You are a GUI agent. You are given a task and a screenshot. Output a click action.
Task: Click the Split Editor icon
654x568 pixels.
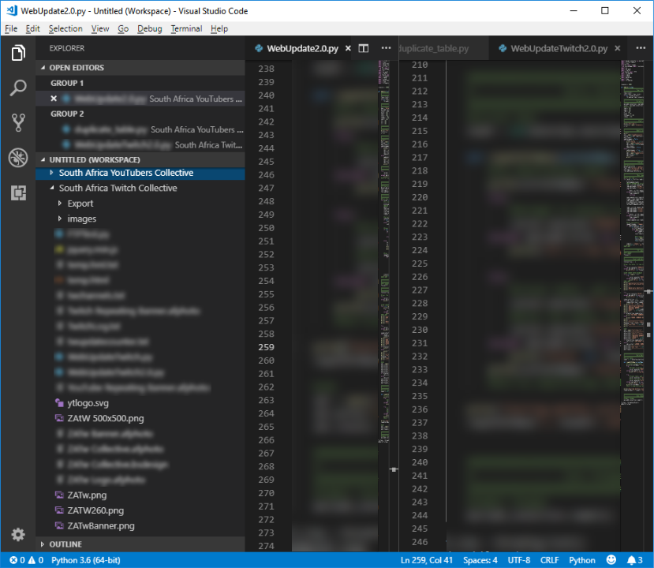(363, 48)
